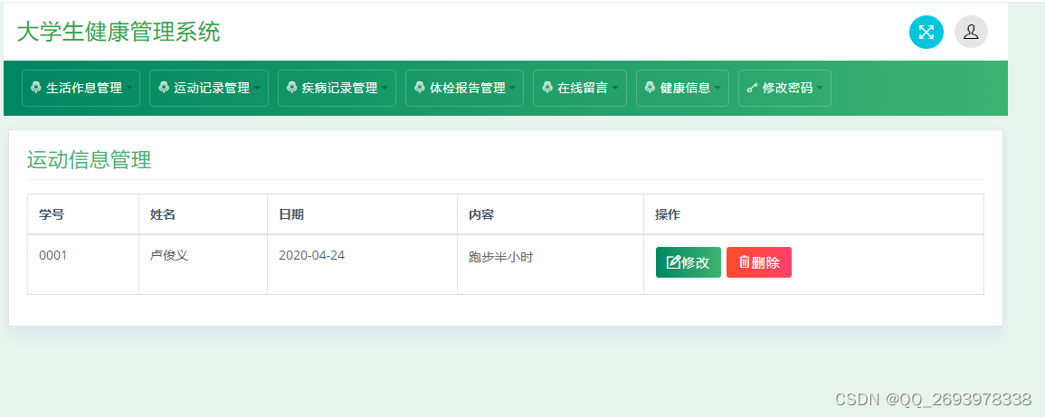
Task: Click the 运动信息管理 panel heading
Action: point(90,160)
